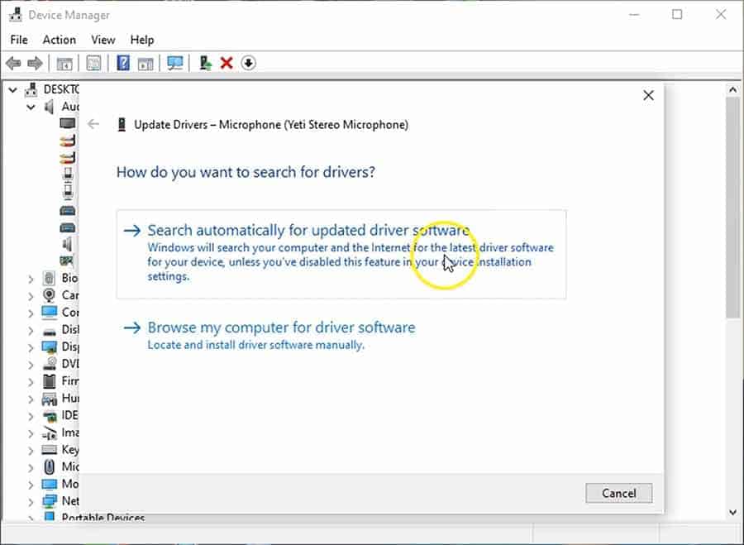Select the 'IDE' tree row label
Image resolution: width=744 pixels, height=545 pixels.
click(69, 416)
